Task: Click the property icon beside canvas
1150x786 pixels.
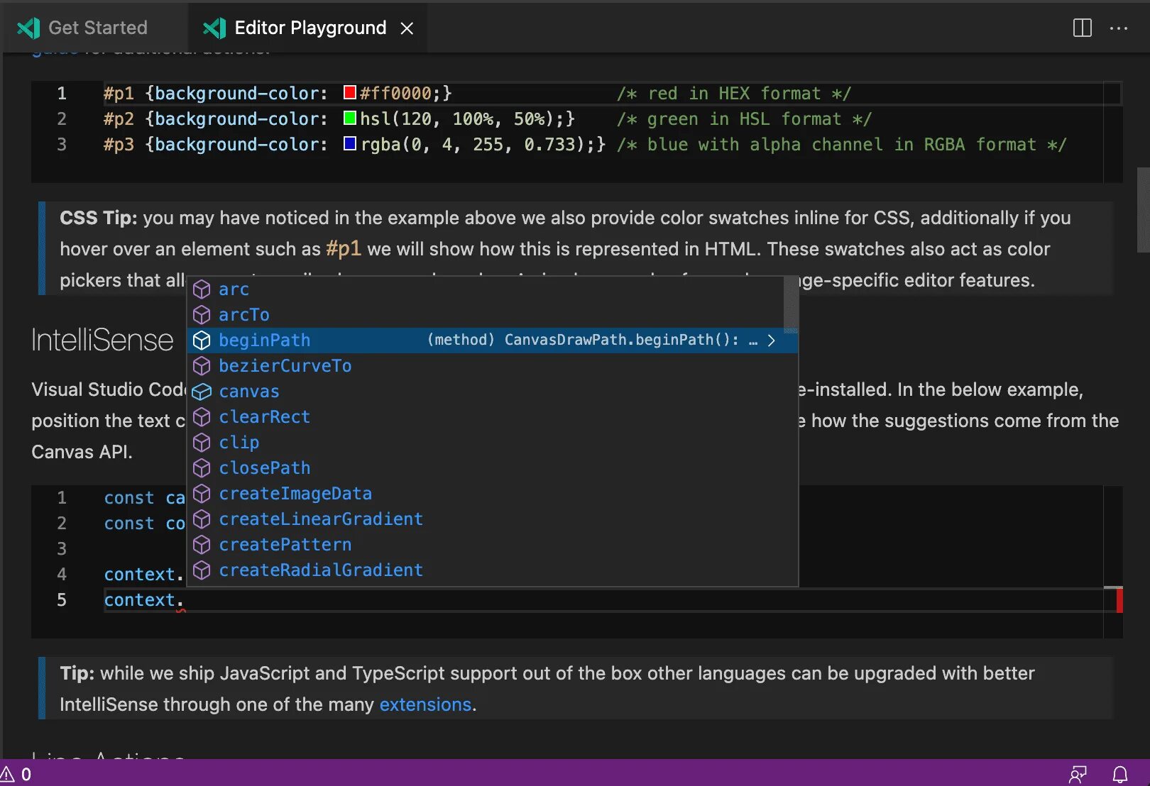Action: click(202, 392)
